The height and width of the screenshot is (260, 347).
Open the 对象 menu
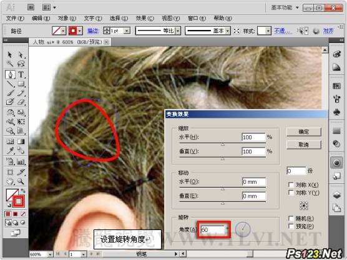pyautogui.click(x=67, y=18)
